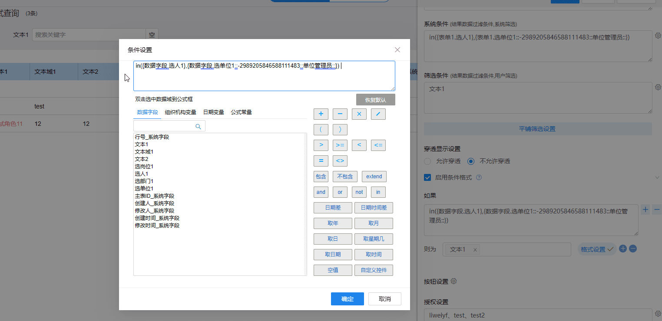Screen dimensions: 662x321
Task: Click 确定 to confirm condition
Action: click(x=348, y=299)
